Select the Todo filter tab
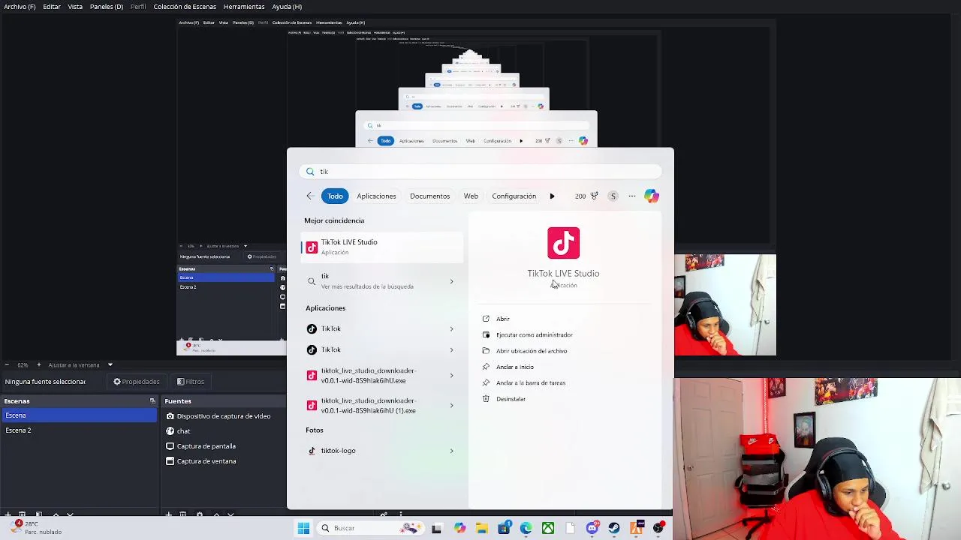This screenshot has height=540, width=961. [335, 196]
